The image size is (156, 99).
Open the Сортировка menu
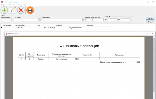point(13,5)
